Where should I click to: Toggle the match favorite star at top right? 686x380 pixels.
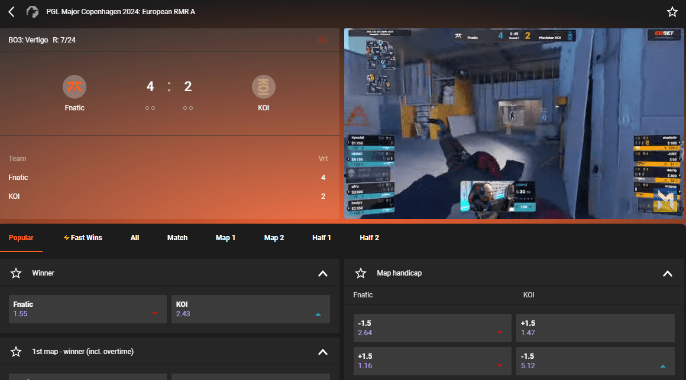coord(672,11)
